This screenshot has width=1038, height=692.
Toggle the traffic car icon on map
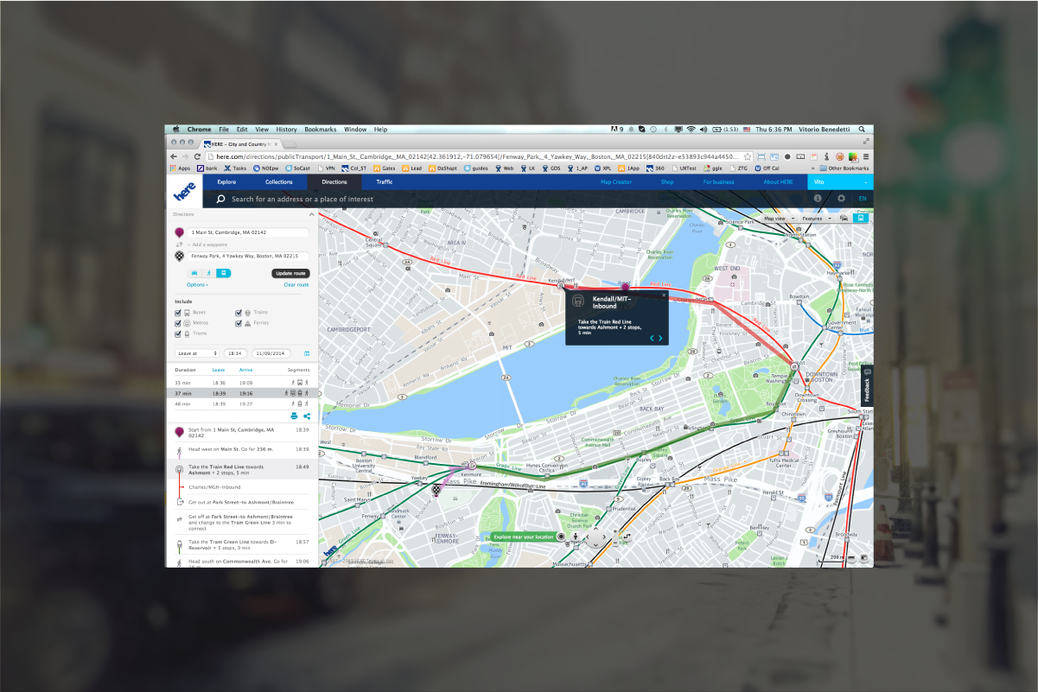click(x=844, y=219)
